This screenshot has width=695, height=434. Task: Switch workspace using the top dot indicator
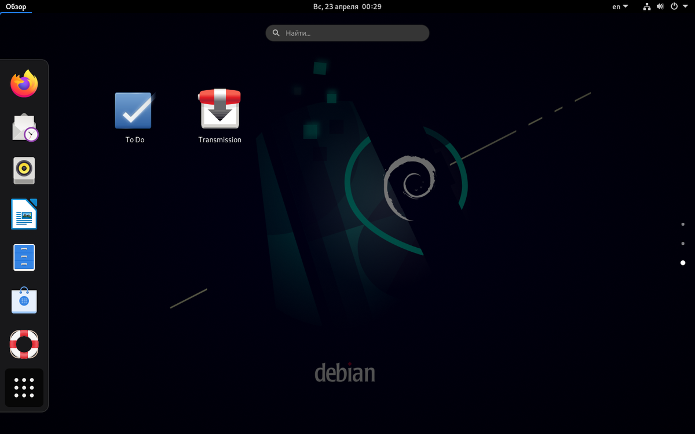click(682, 223)
